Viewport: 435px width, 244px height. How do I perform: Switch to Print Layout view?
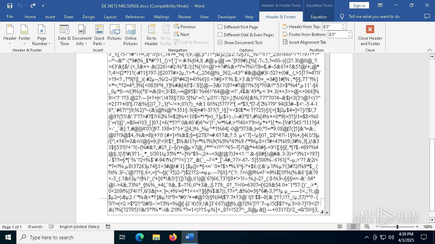pos(353,227)
